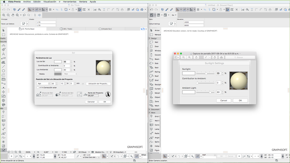This screenshot has height=163, width=290.
Task: Click markup pen icon in Captura window
Action: pyautogui.click(x=205, y=57)
